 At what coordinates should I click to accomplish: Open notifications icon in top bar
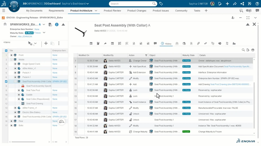click(220, 4)
